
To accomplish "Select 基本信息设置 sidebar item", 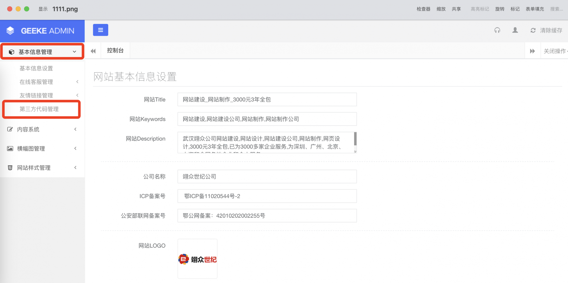I will pos(36,68).
